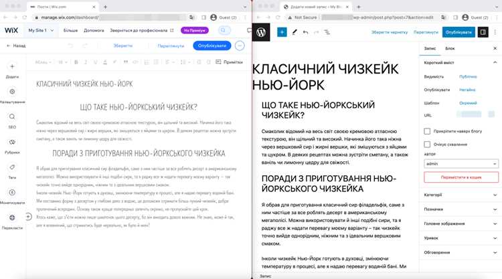Close the WordPress settings panel
The image size is (502, 279).
[495, 48]
